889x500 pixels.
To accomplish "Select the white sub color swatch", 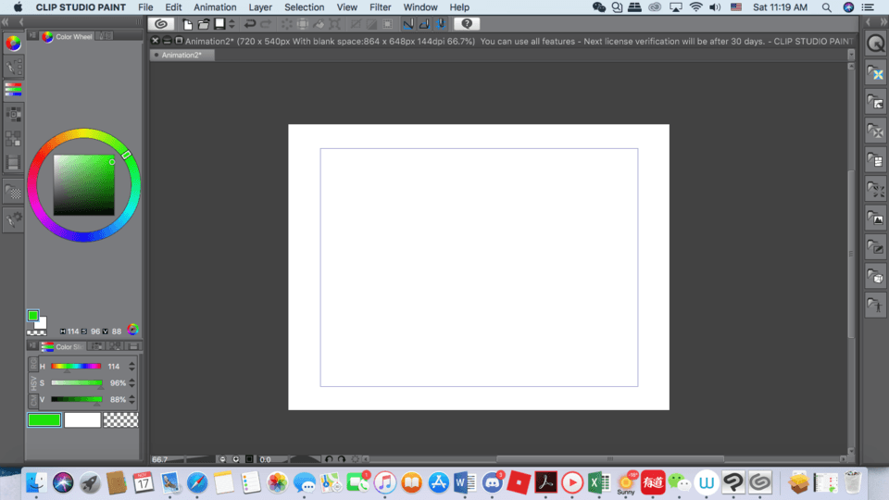I will [81, 420].
